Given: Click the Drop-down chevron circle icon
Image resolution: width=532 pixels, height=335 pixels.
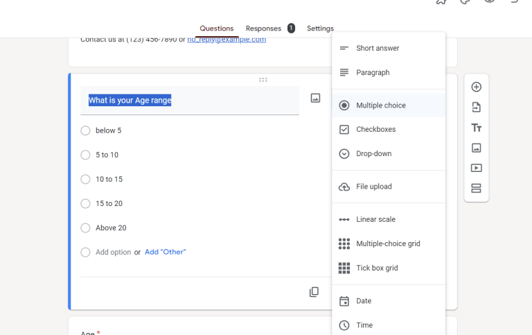Looking at the screenshot, I should (x=344, y=153).
